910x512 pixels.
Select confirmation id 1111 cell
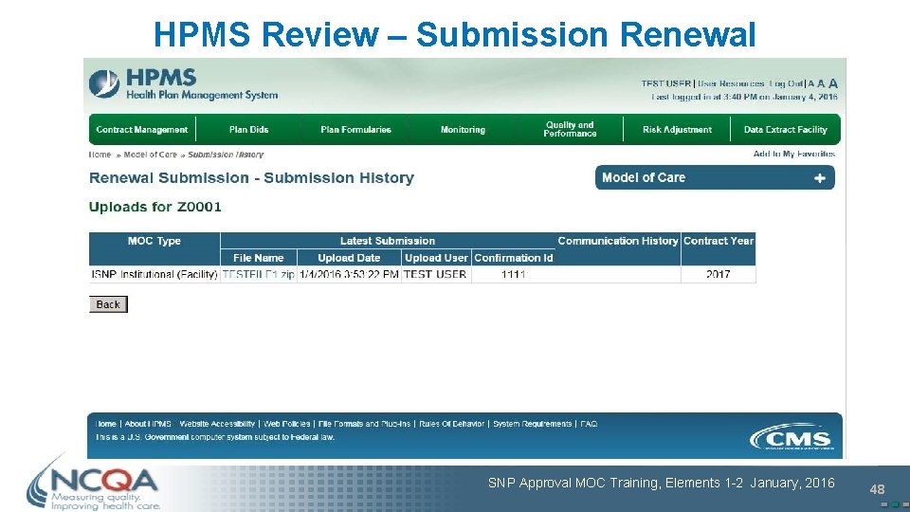click(x=514, y=274)
